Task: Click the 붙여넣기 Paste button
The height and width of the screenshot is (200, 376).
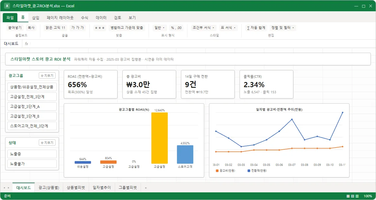Action: [15, 28]
